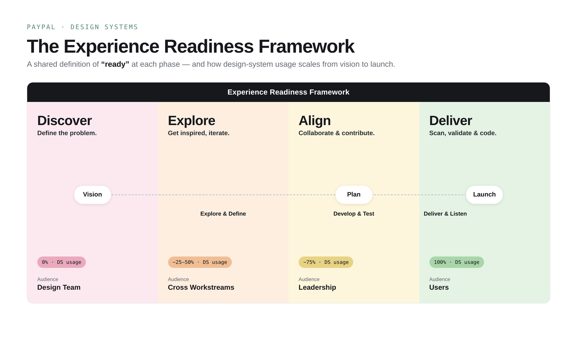This screenshot has height=342, width=577.
Task: Click the dark 'Experience Readiness Framework' banner title
Action: click(288, 92)
